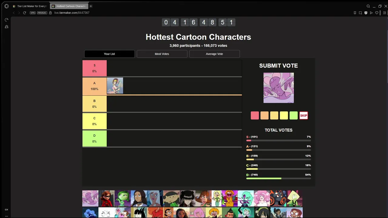388x218 pixels.
Task: Toggle the VPN badge in address bar
Action: pyautogui.click(x=33, y=13)
